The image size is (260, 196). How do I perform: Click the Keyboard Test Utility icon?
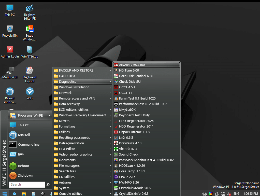pos(116,115)
